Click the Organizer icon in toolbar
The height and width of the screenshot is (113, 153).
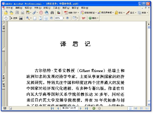[28, 13]
